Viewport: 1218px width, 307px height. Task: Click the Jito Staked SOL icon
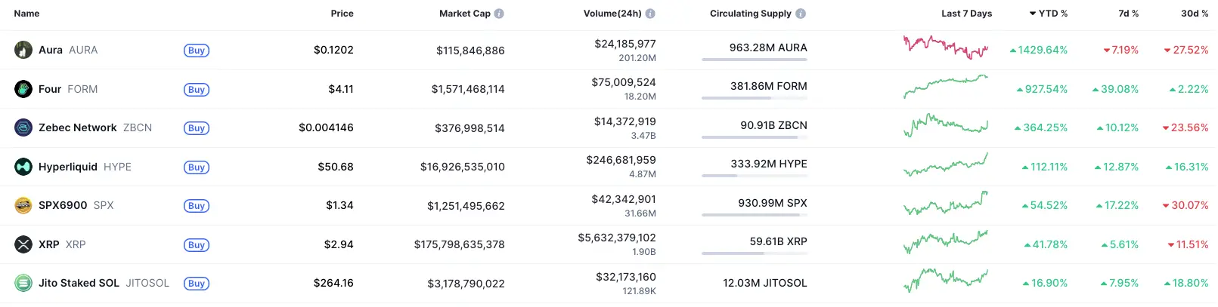[23, 283]
